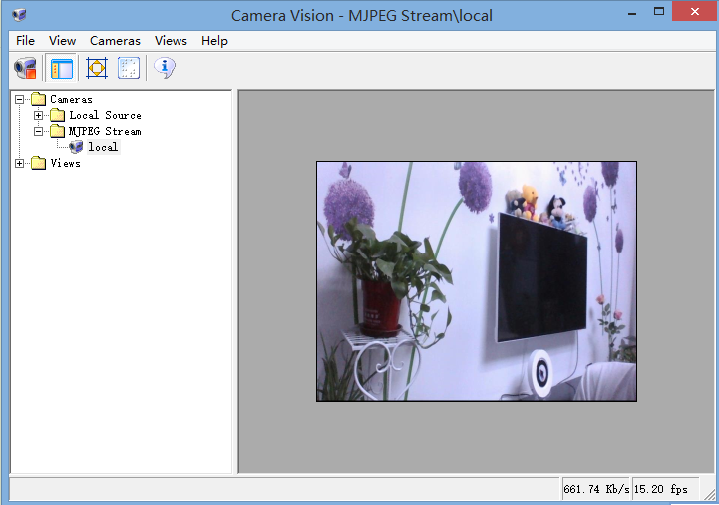
Task: Click the fit-to-window toolbar icon
Action: click(x=97, y=68)
